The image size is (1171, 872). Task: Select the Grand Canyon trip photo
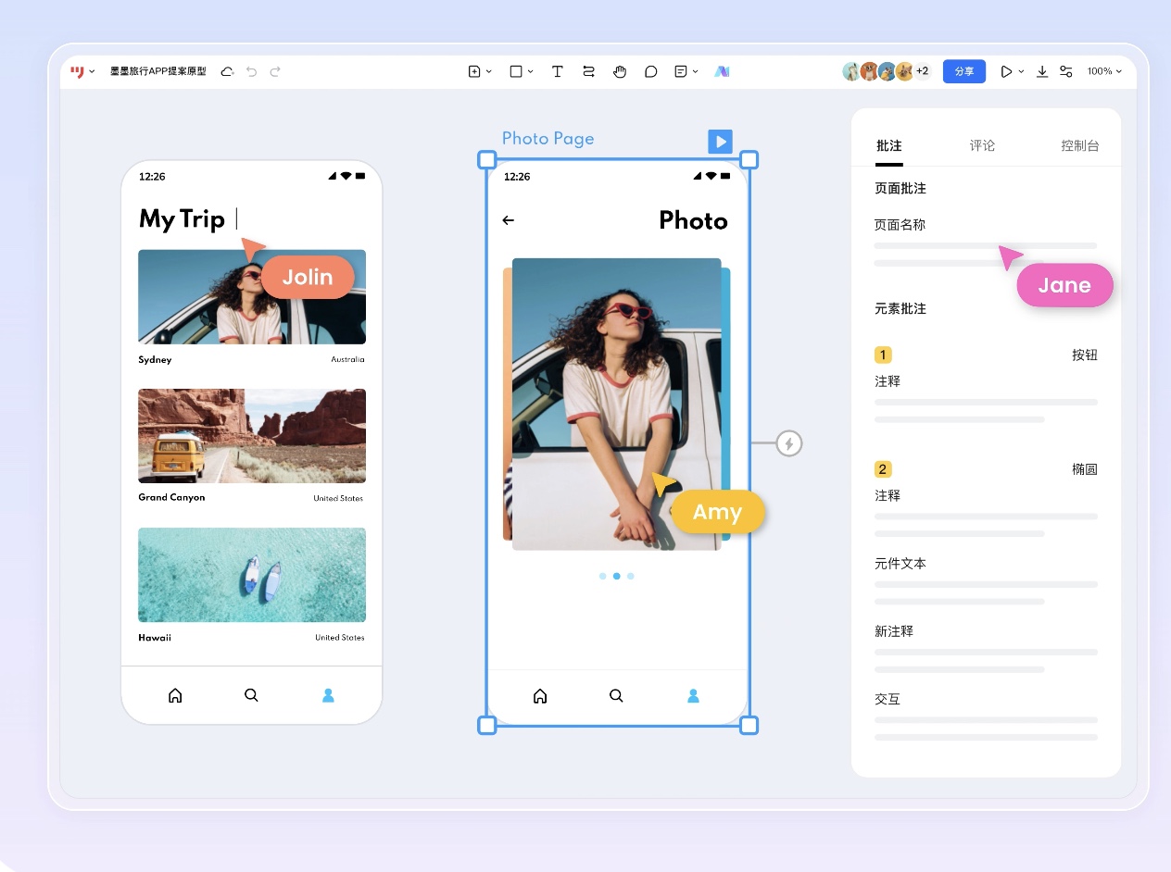[252, 436]
